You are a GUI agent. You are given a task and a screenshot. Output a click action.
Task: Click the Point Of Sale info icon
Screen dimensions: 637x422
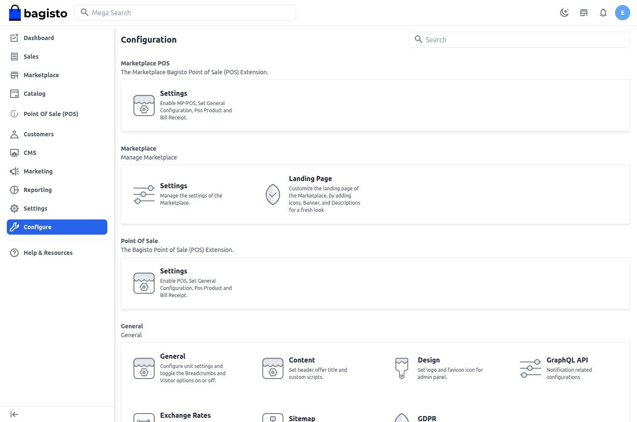(14, 114)
